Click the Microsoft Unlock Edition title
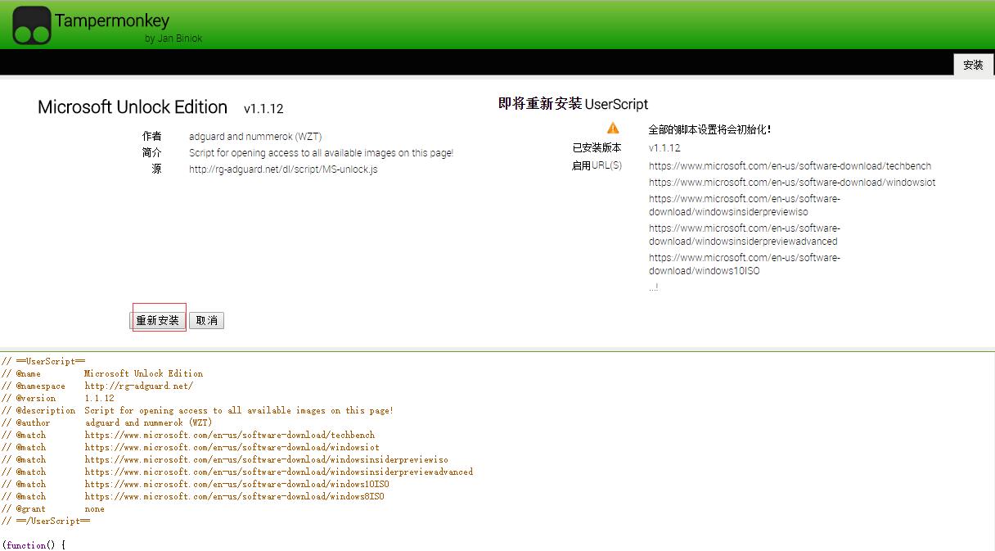This screenshot has width=995, height=551. click(133, 107)
